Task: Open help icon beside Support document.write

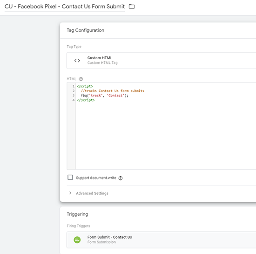Action: (121, 178)
